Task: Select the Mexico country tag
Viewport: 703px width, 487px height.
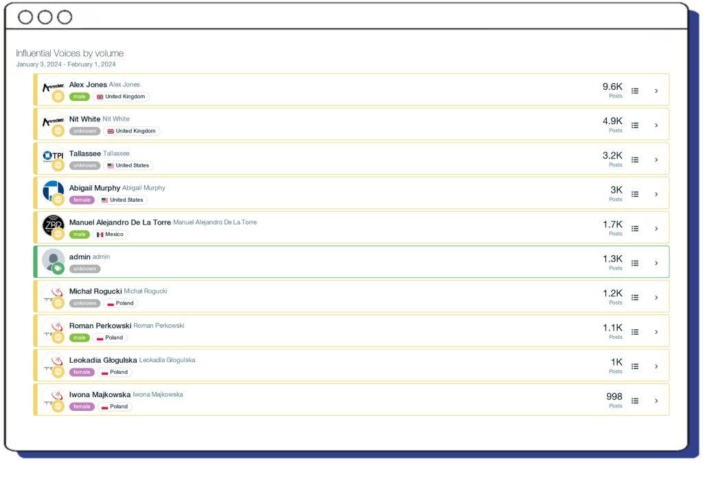Action: click(x=110, y=235)
